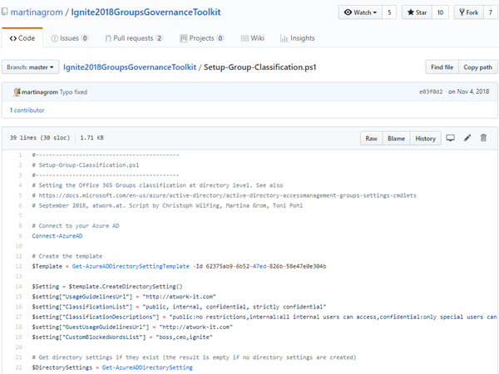499x374 pixels.
Task: Fork the repository
Action: (465, 12)
